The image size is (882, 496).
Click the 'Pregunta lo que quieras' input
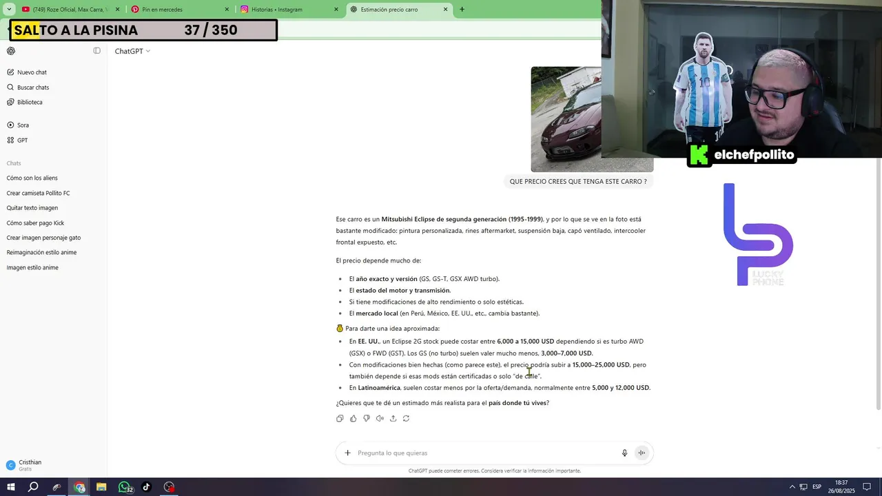[486, 453]
